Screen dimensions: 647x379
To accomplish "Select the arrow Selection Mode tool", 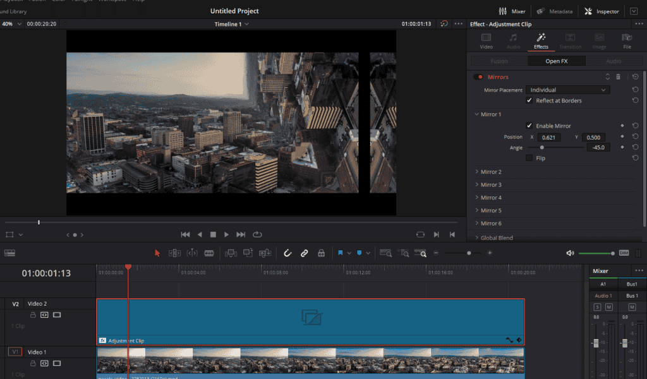I will point(157,253).
